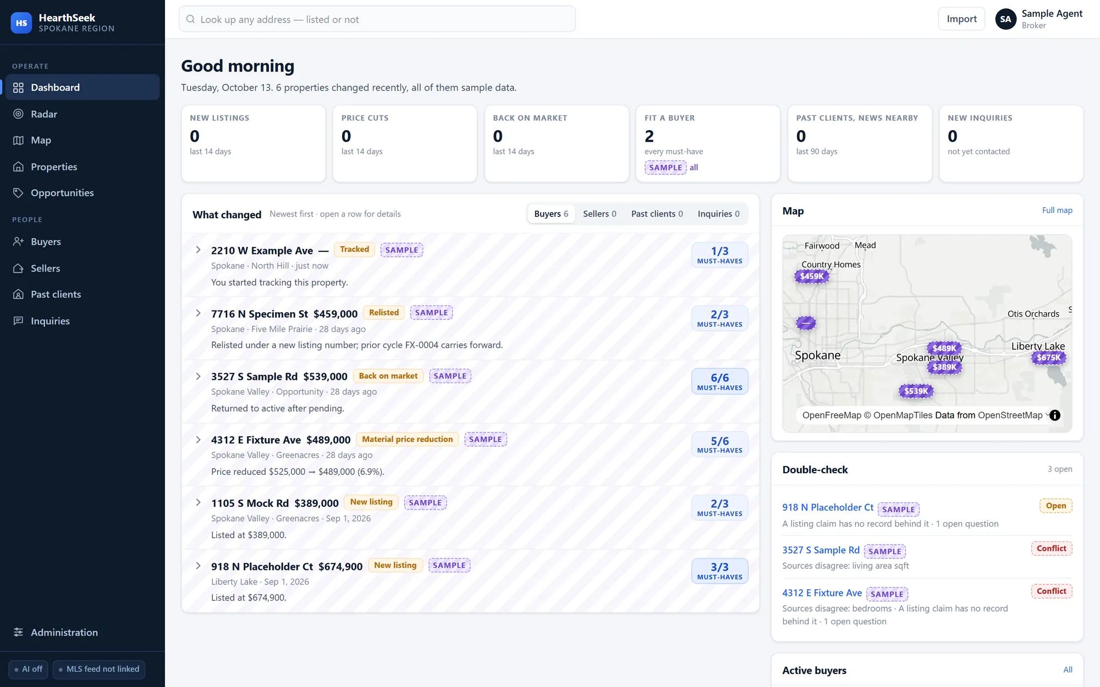Click the AI off status pill
Screen dimensions: 1100x687
[28, 669]
